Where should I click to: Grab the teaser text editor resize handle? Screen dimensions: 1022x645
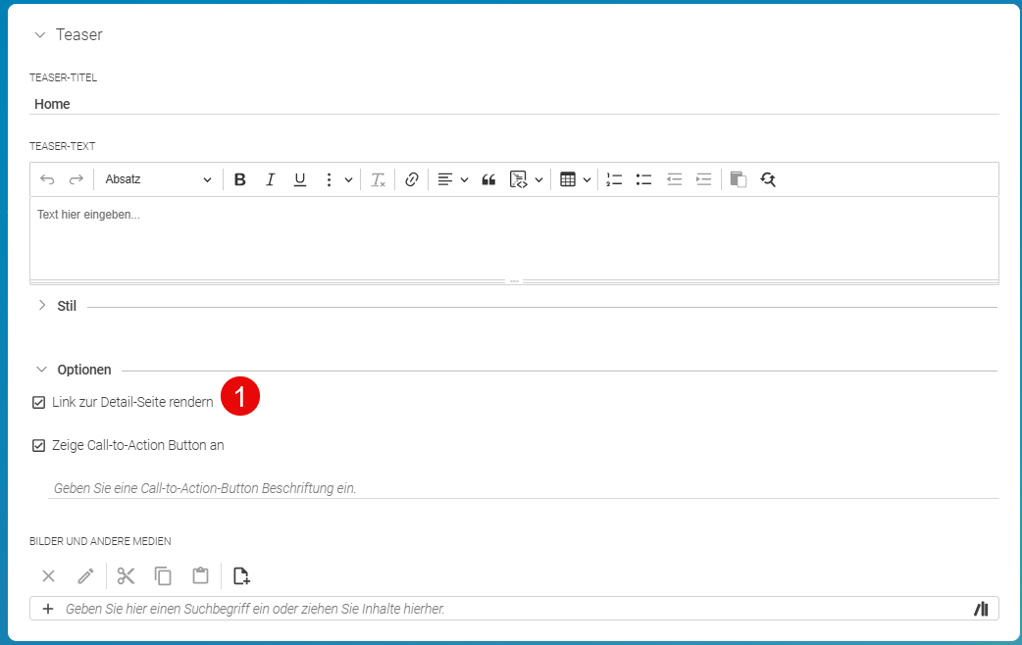(514, 281)
